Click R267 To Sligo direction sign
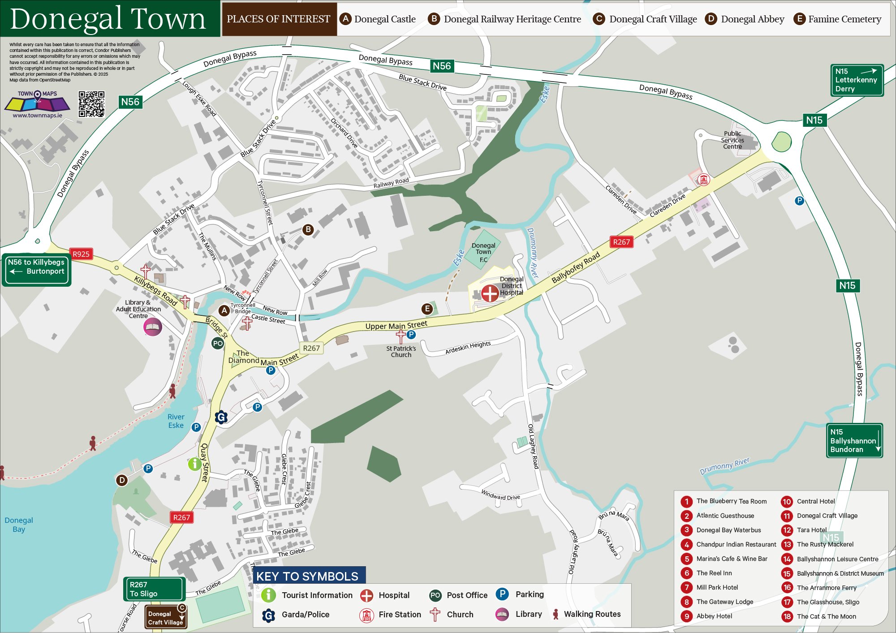Viewport: 896px width, 633px height. coord(154,589)
